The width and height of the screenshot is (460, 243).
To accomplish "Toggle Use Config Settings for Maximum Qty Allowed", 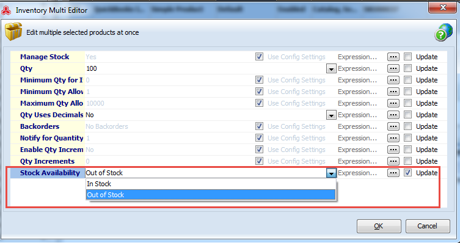I will pyautogui.click(x=259, y=103).
